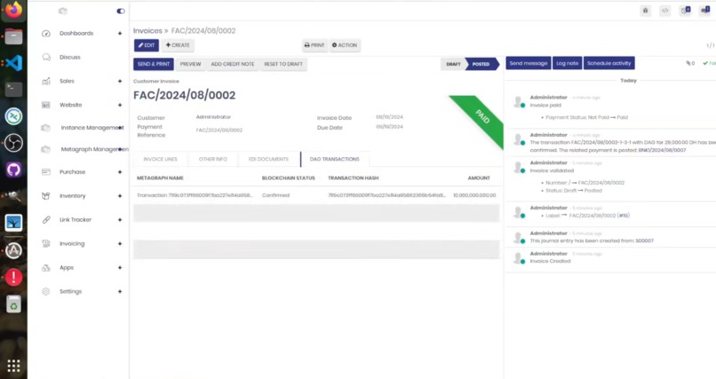Click the Edit button
716x379 pixels.
tap(147, 45)
